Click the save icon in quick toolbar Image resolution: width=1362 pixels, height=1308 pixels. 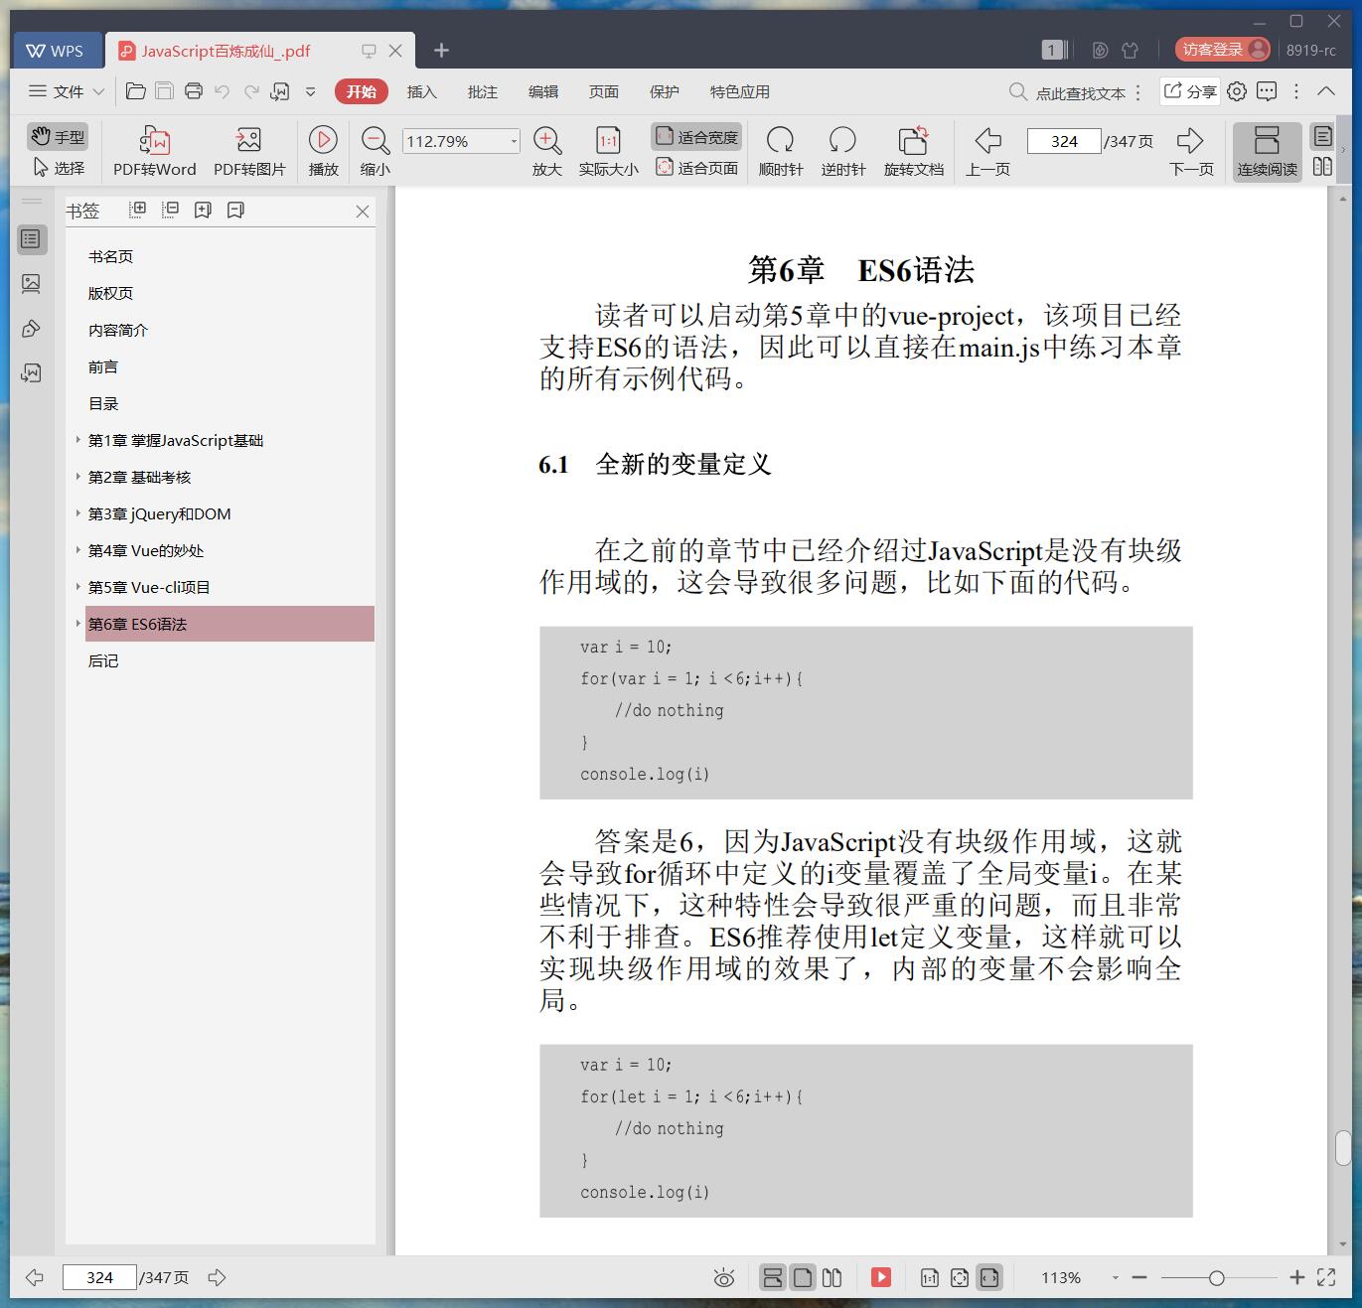pyautogui.click(x=165, y=91)
